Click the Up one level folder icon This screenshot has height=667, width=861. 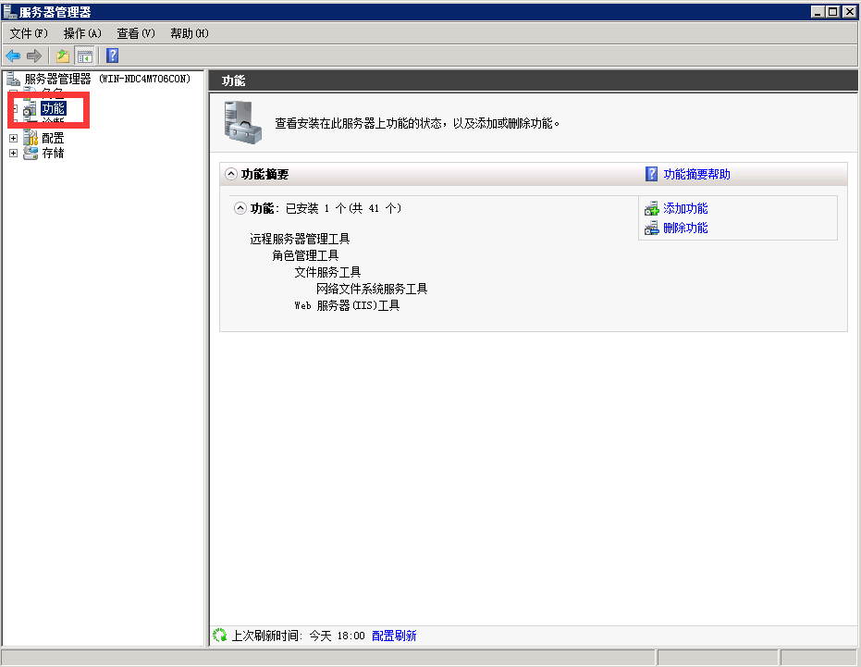(62, 56)
